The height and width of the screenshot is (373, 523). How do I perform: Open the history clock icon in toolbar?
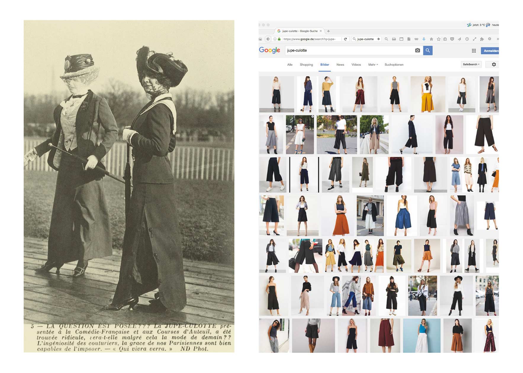[x=467, y=39]
